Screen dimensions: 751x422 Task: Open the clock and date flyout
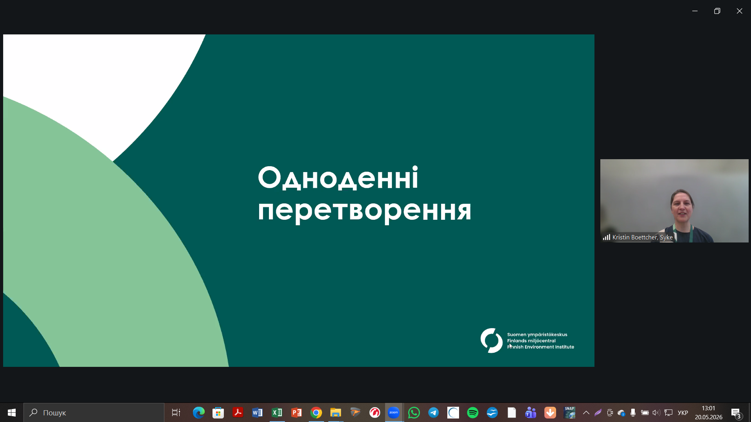[708, 413]
